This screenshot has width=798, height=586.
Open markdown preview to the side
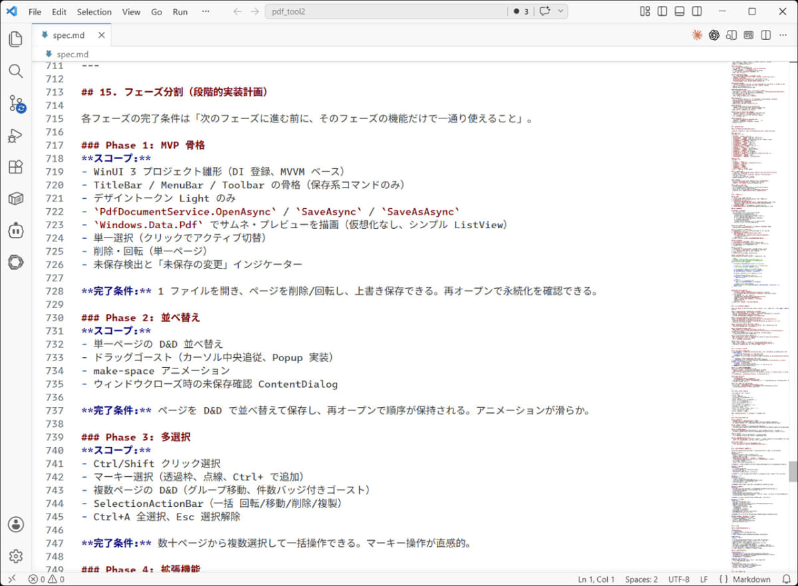coord(731,35)
